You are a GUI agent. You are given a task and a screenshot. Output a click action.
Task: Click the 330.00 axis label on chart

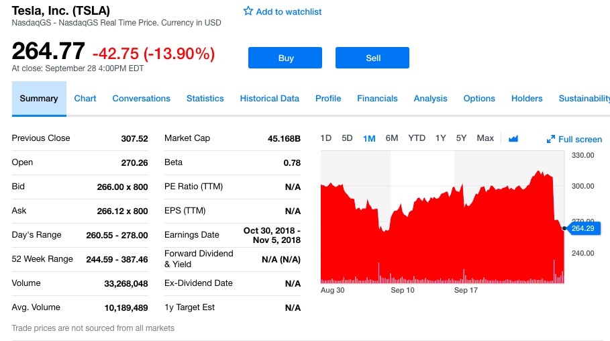point(582,155)
